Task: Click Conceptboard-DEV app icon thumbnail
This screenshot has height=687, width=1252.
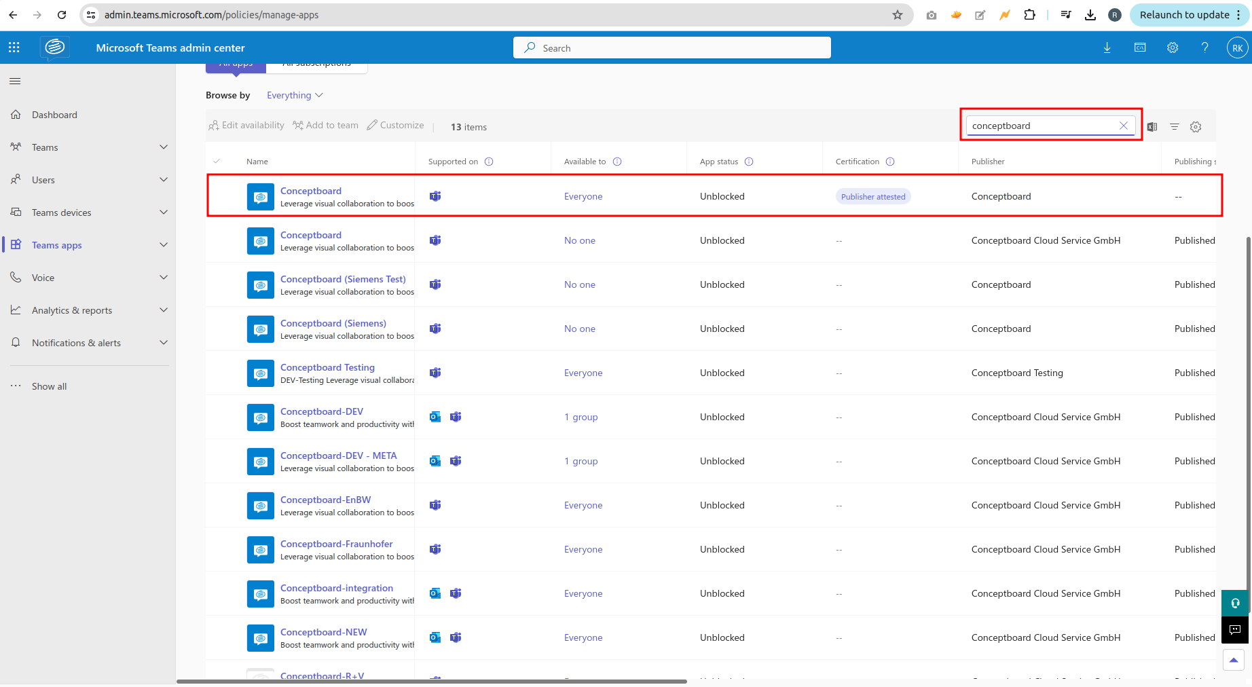Action: click(x=261, y=417)
